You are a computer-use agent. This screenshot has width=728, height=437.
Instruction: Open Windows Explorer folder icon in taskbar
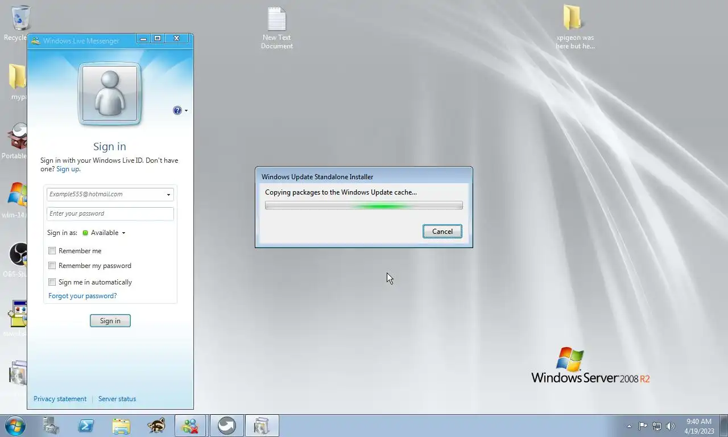pos(121,426)
